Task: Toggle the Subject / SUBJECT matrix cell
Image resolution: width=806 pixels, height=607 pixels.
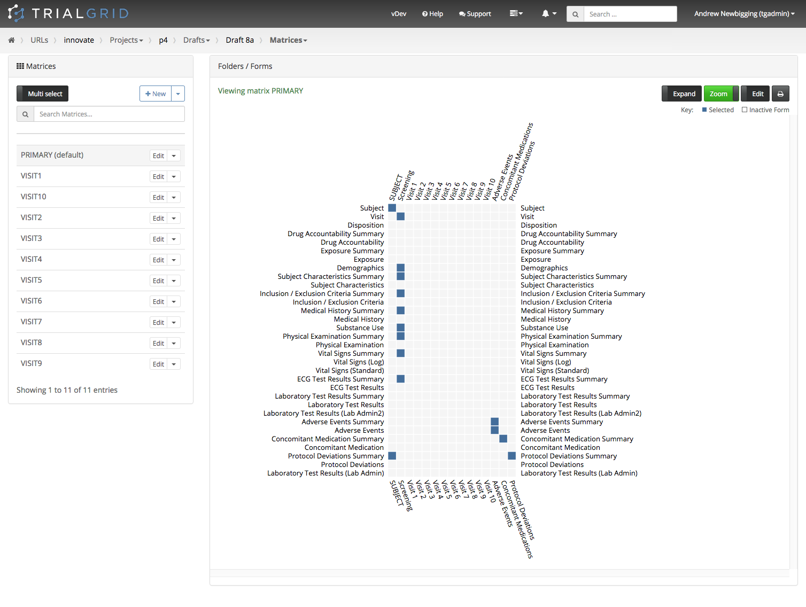Action: [392, 208]
